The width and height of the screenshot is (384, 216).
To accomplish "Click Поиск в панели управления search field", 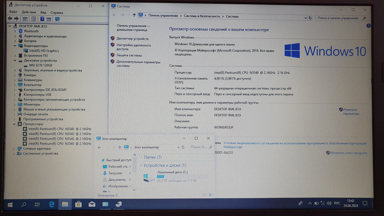I will (341, 18).
